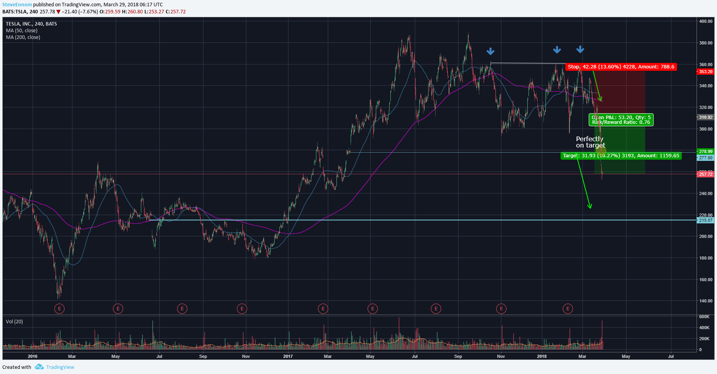Select the blue down arrow above late February 2018

point(580,49)
